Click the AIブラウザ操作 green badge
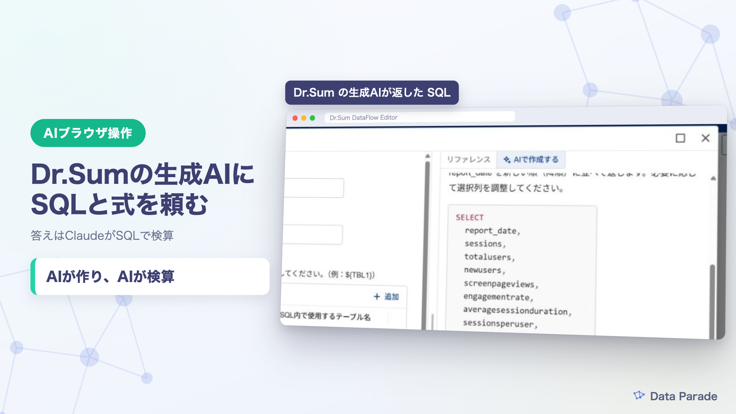This screenshot has height=414, width=736. pyautogui.click(x=88, y=133)
